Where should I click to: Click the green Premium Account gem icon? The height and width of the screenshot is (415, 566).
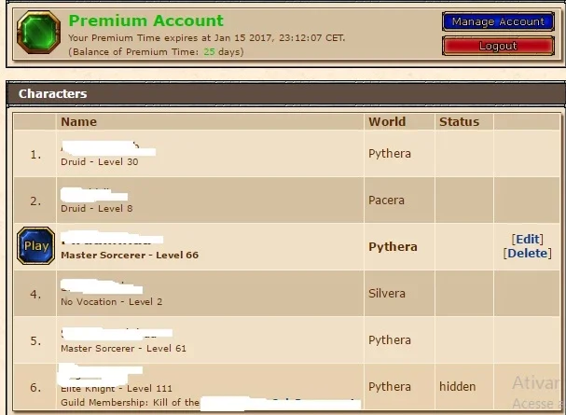pos(38,33)
